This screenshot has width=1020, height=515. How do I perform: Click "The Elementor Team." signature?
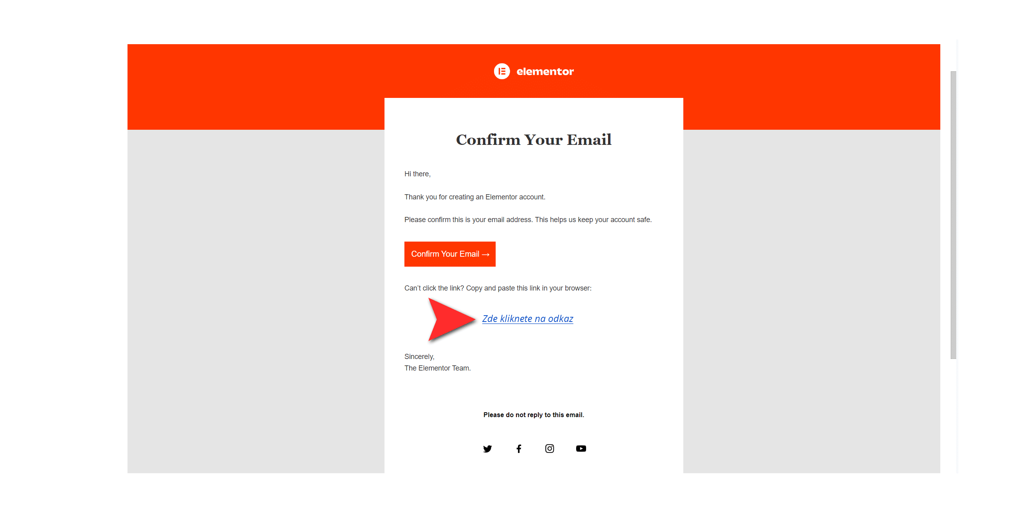click(x=437, y=368)
